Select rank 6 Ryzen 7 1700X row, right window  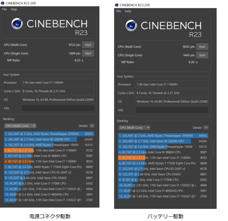point(163,163)
